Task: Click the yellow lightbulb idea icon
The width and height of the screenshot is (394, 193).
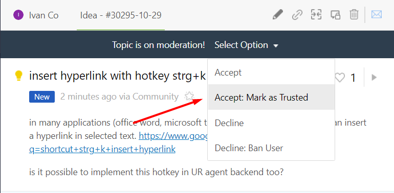Action: pyautogui.click(x=18, y=76)
